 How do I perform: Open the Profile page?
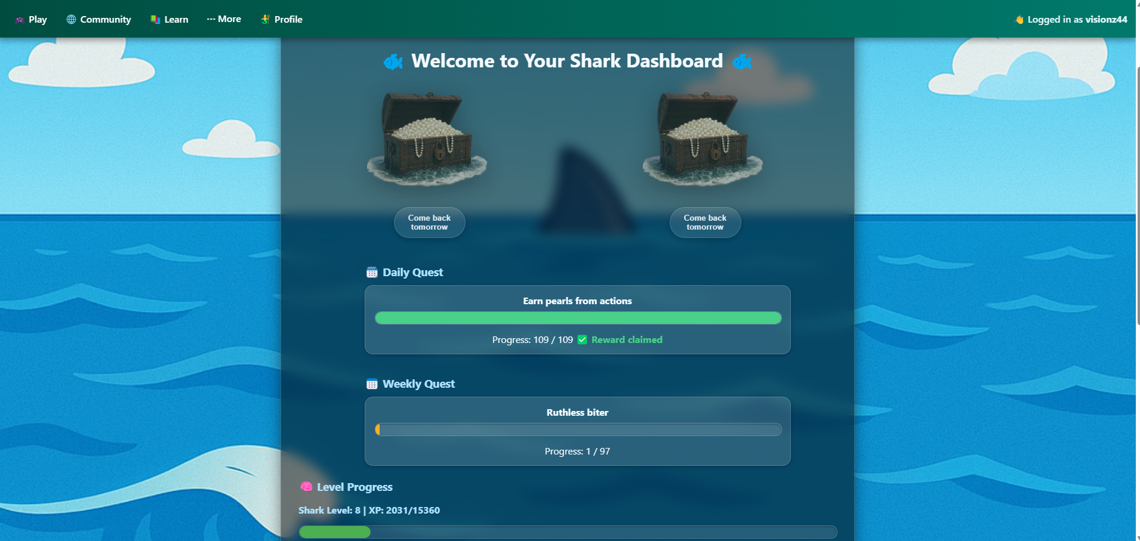(282, 19)
